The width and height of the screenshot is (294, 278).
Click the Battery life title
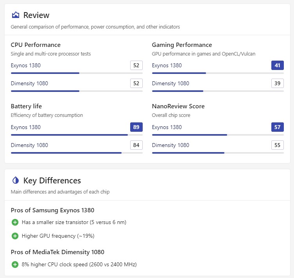[26, 106]
